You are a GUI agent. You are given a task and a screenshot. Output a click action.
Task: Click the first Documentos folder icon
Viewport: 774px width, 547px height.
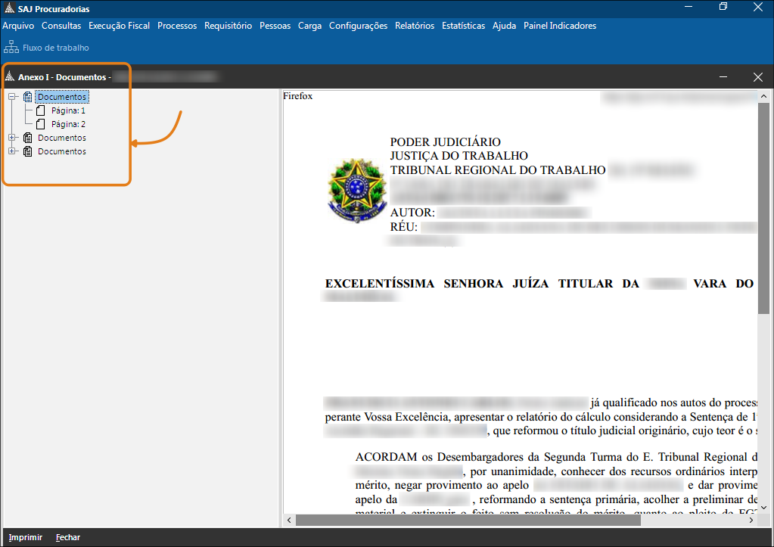tap(28, 97)
